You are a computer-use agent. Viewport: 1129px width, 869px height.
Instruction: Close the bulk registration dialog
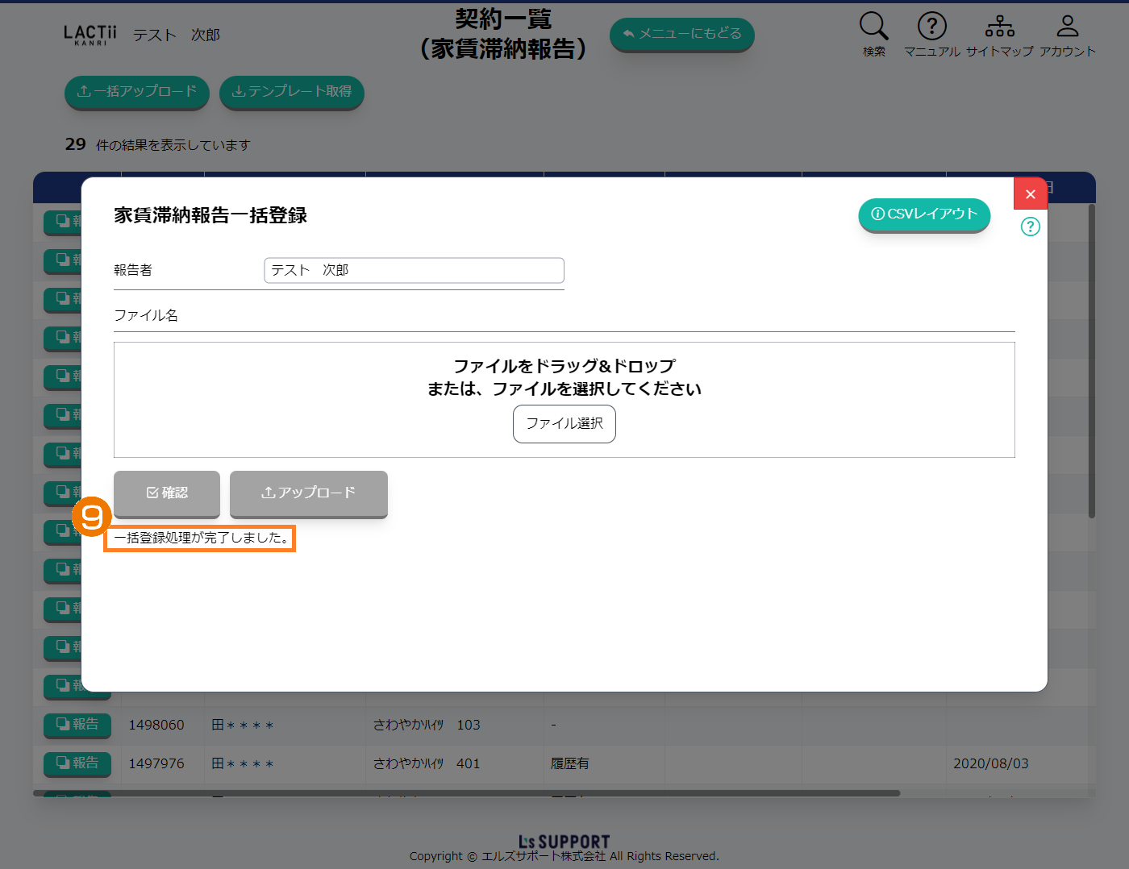(1030, 193)
